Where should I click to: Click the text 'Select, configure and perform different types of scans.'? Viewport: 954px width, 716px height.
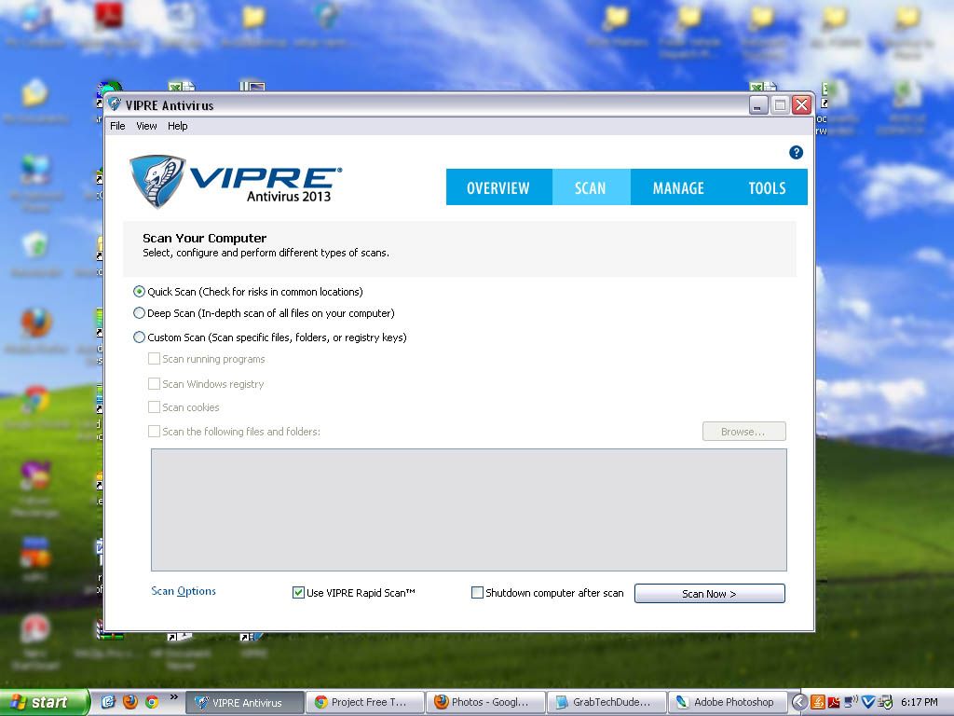[x=266, y=253]
